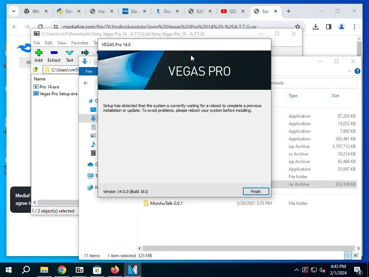Open Videos film icon in Explorer sidebar

[x=93, y=153]
